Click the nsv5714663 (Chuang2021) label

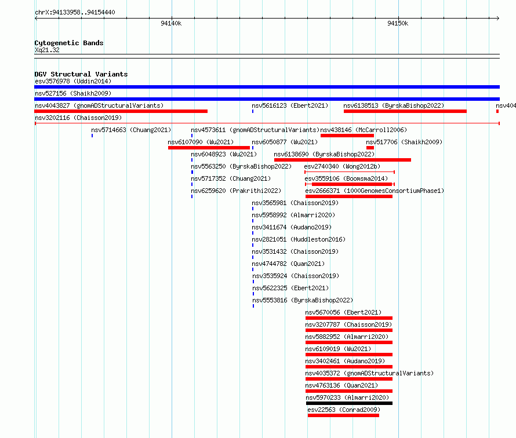(131, 130)
